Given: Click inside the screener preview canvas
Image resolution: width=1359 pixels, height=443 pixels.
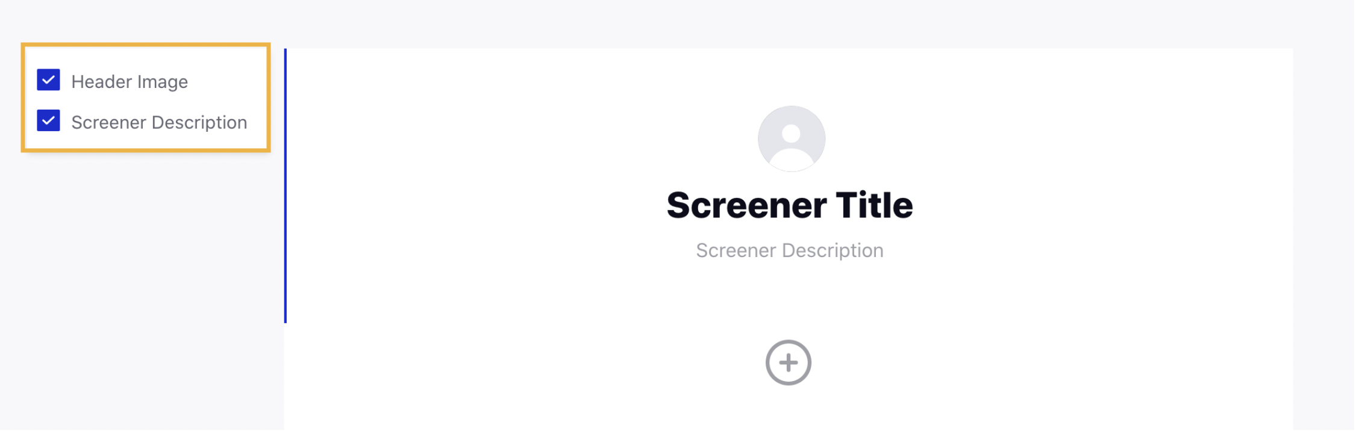Looking at the screenshot, I should [x=790, y=289].
